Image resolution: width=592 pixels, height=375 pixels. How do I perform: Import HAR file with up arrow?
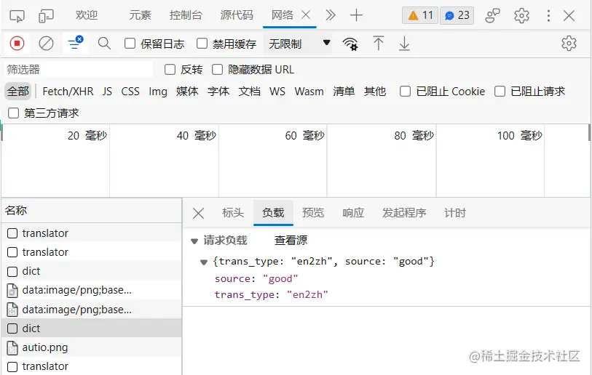click(x=379, y=44)
